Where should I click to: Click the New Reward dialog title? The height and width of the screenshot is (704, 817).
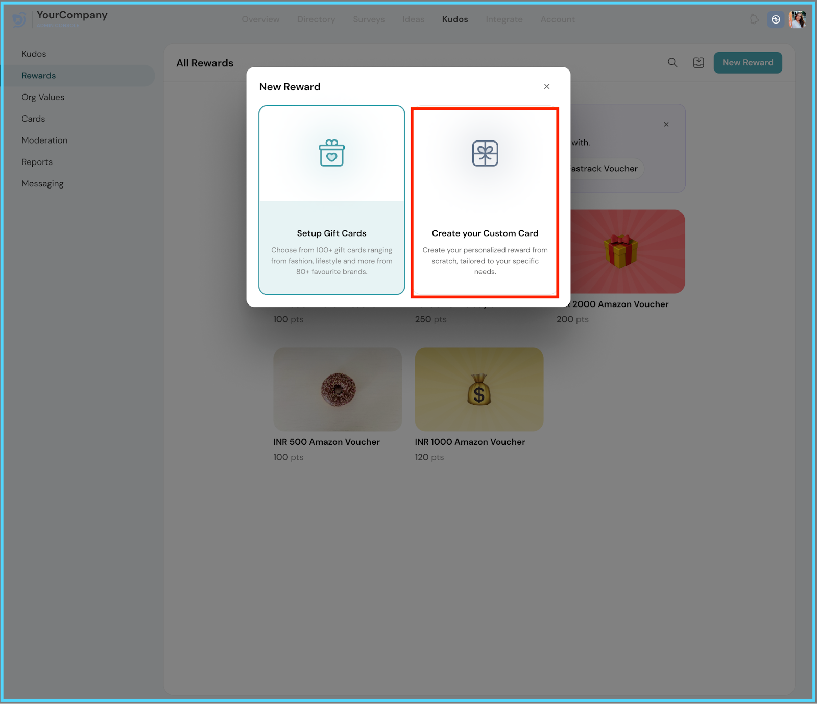click(x=290, y=87)
